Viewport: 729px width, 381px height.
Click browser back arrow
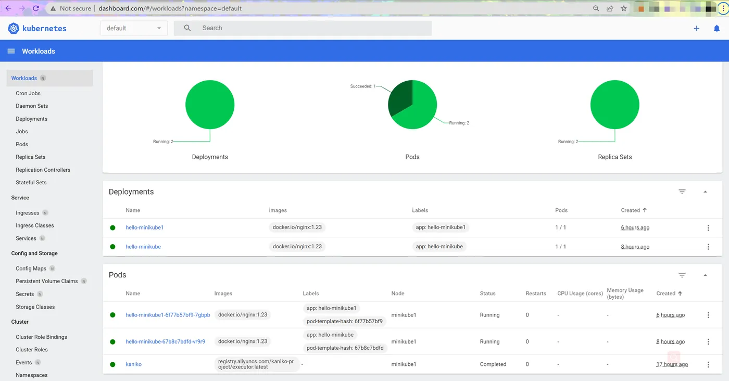(8, 8)
